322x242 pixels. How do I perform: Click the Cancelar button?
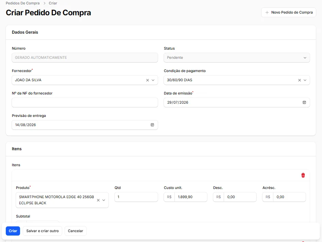(x=75, y=231)
